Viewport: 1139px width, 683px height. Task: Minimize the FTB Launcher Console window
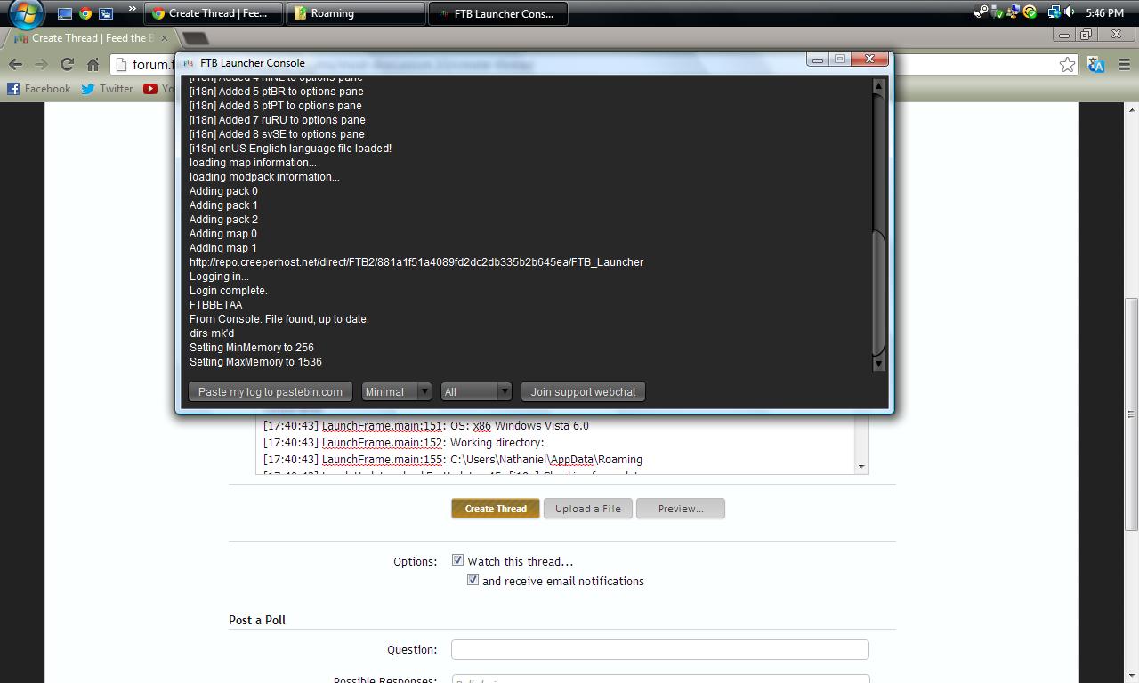817,60
